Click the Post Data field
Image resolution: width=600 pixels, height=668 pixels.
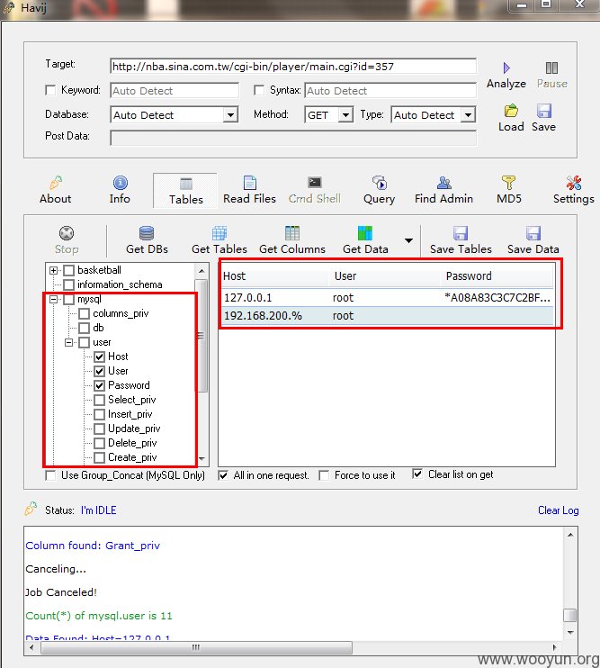[x=293, y=138]
